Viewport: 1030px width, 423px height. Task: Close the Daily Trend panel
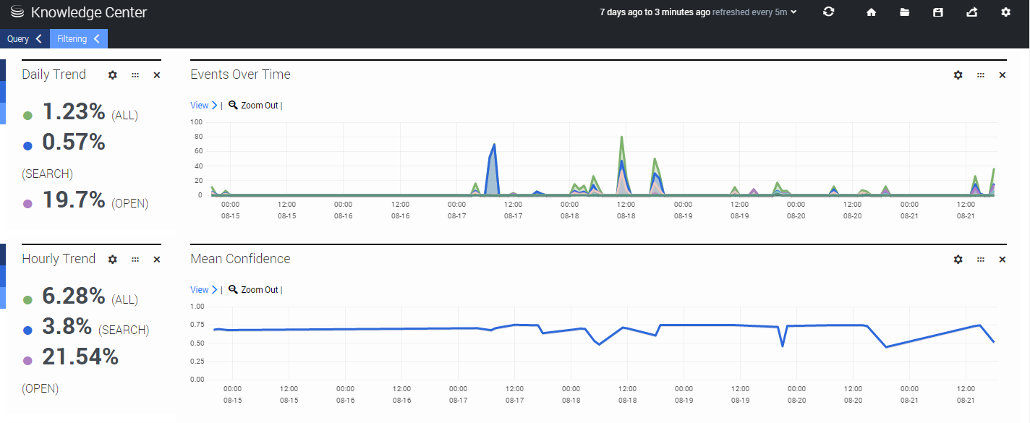(157, 75)
